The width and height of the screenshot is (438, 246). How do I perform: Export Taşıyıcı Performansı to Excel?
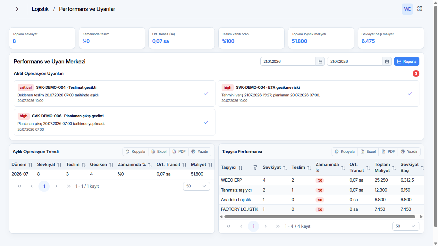coord(368,152)
